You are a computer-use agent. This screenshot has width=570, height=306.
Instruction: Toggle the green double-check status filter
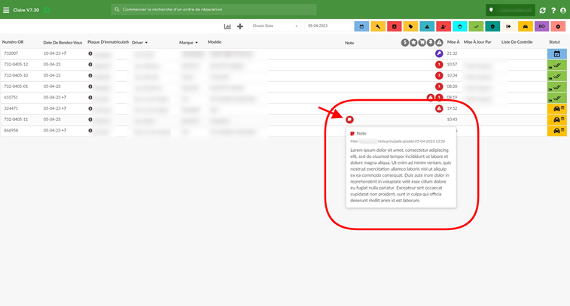tap(476, 26)
